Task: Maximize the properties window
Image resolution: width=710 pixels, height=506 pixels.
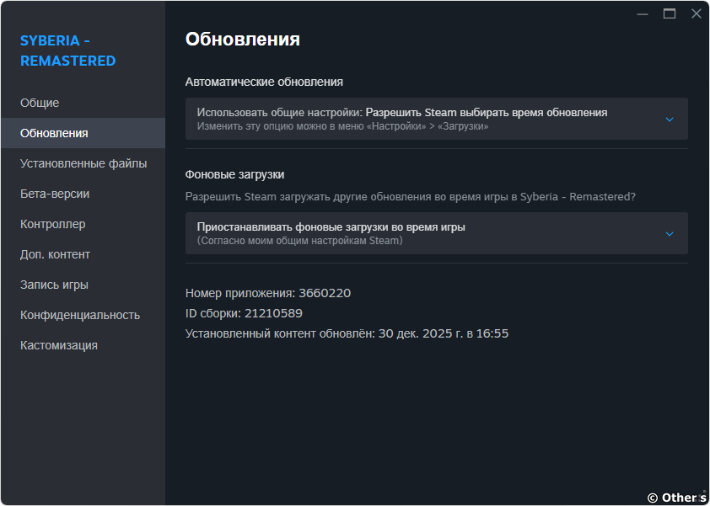Action: pos(670,13)
